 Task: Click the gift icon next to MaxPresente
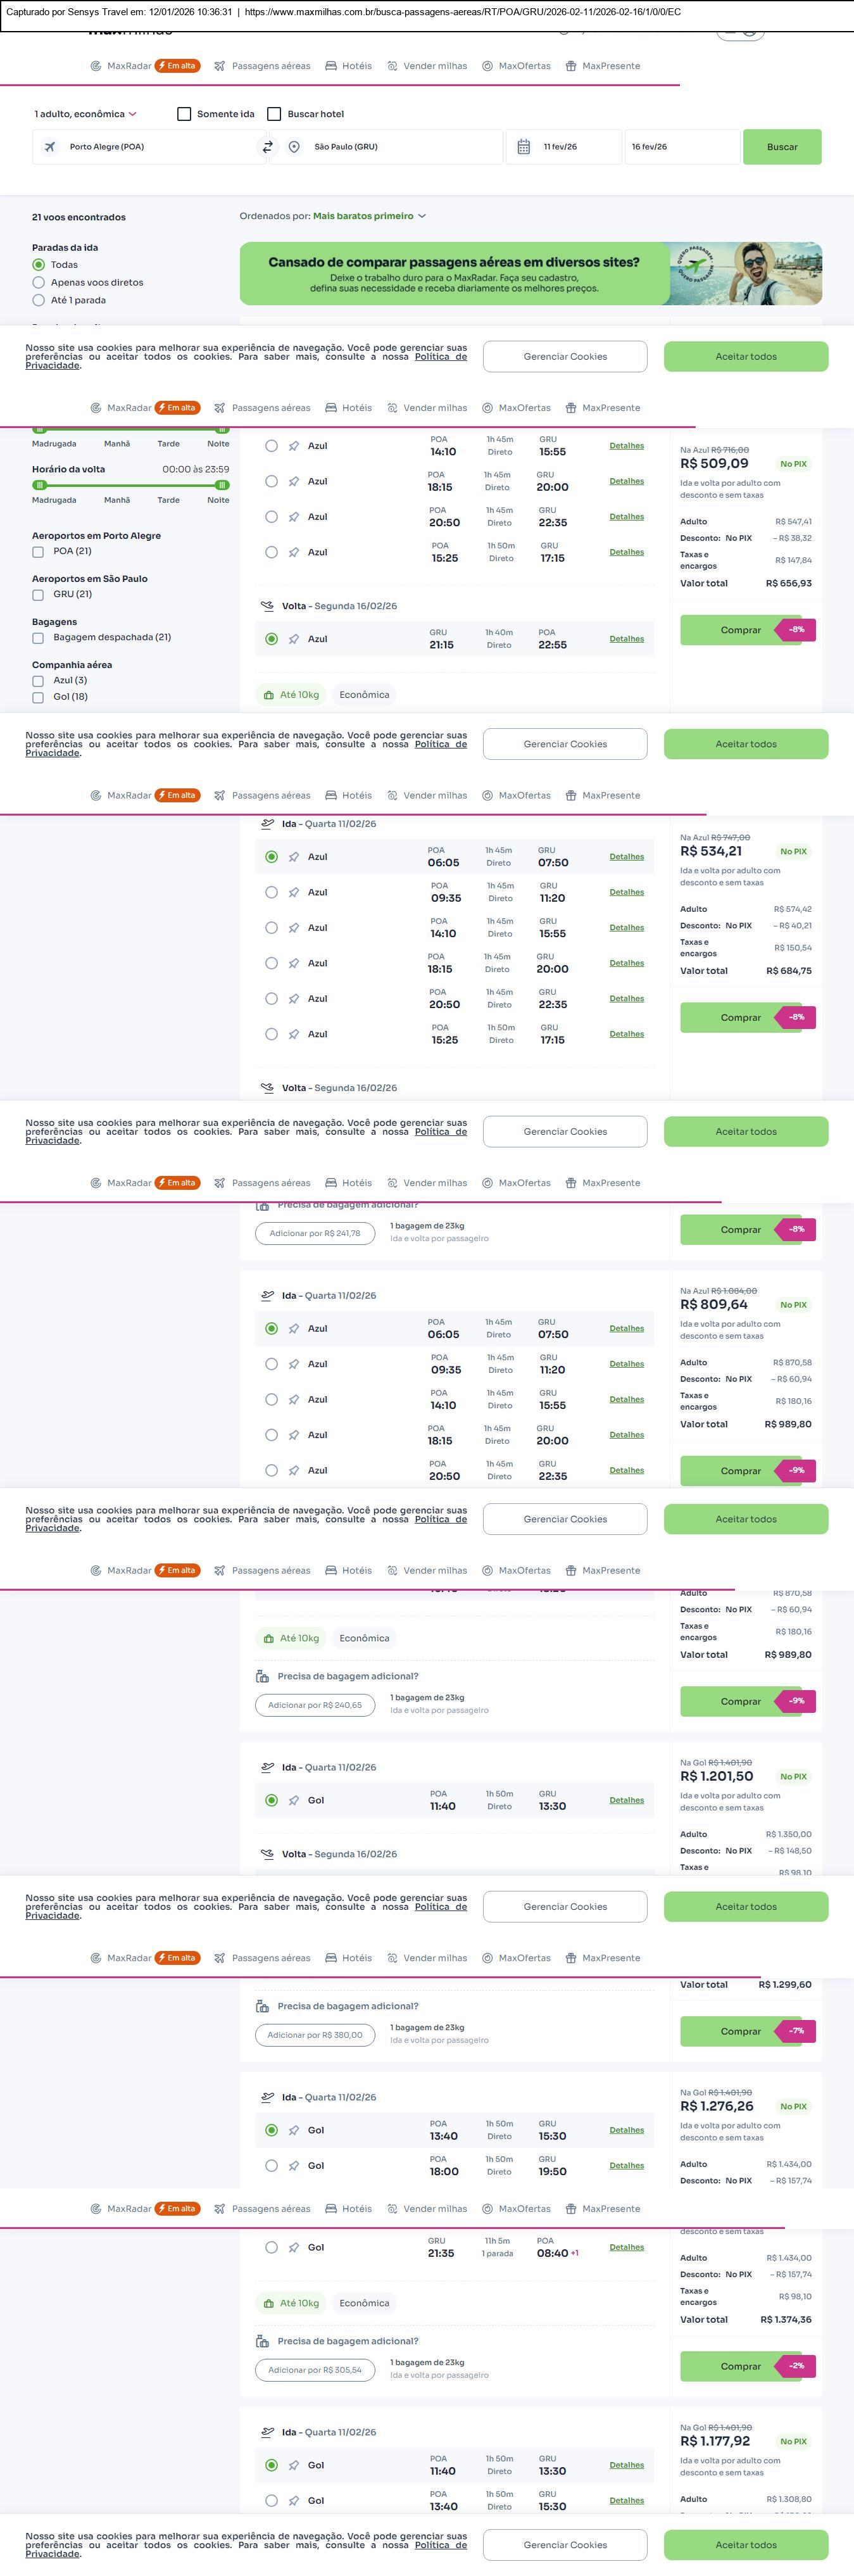[571, 66]
